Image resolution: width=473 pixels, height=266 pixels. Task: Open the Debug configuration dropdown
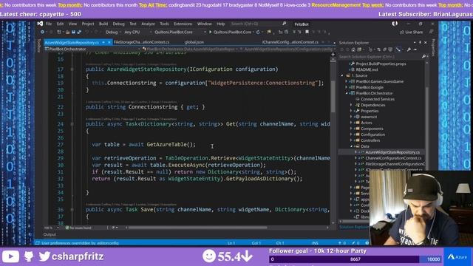[113, 32]
